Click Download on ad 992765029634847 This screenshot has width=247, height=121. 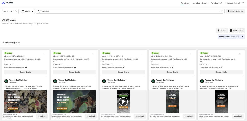pyautogui.click(x=42, y=116)
